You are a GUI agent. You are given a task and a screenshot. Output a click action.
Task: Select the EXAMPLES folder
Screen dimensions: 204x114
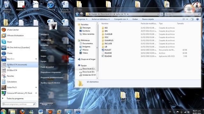click(x=109, y=41)
